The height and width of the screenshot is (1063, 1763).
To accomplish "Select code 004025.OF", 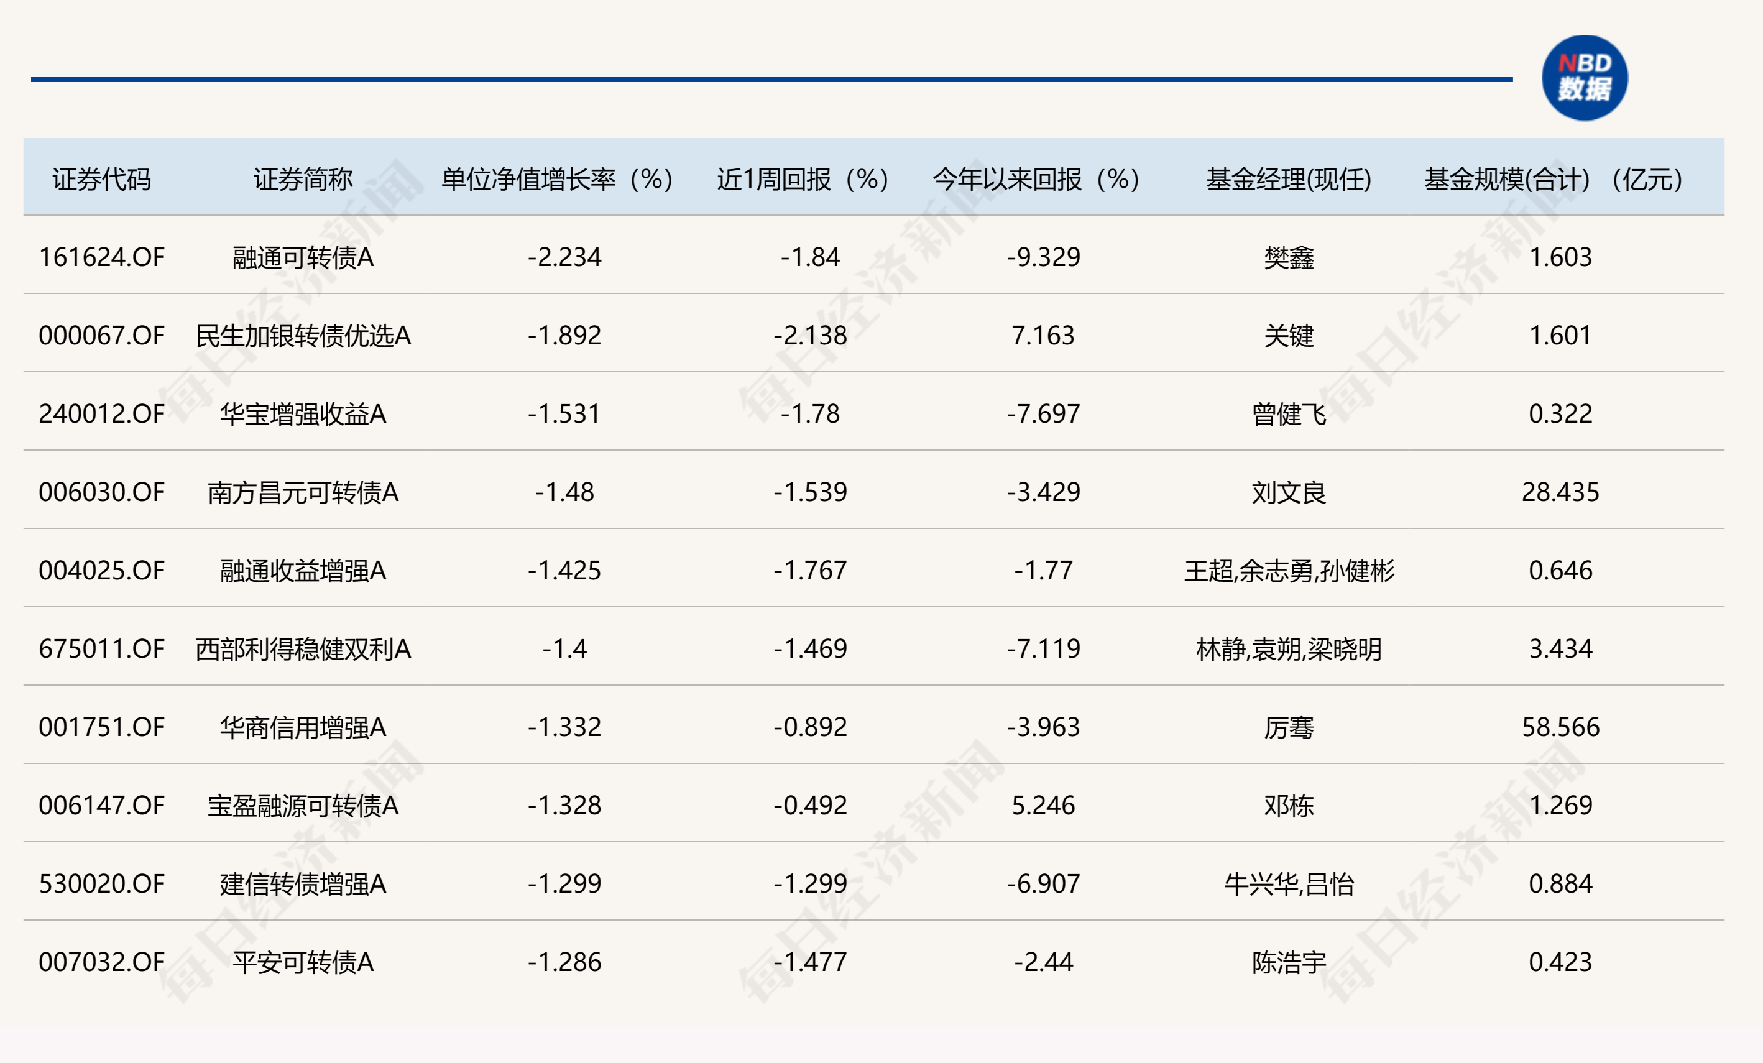I will pos(101,570).
